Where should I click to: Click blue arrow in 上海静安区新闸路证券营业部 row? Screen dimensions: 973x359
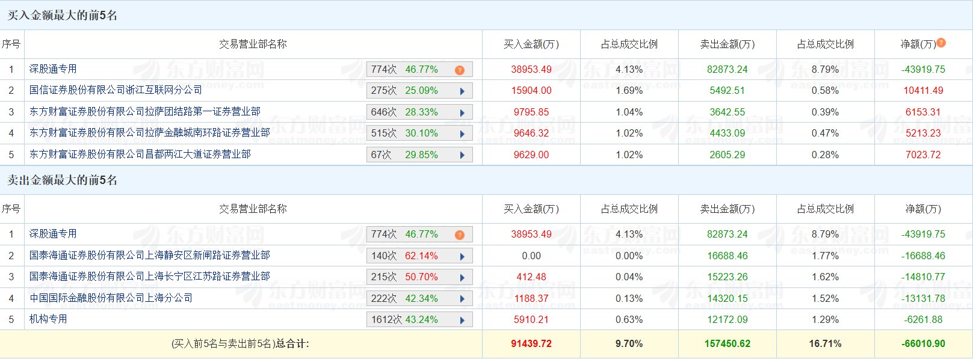462,256
